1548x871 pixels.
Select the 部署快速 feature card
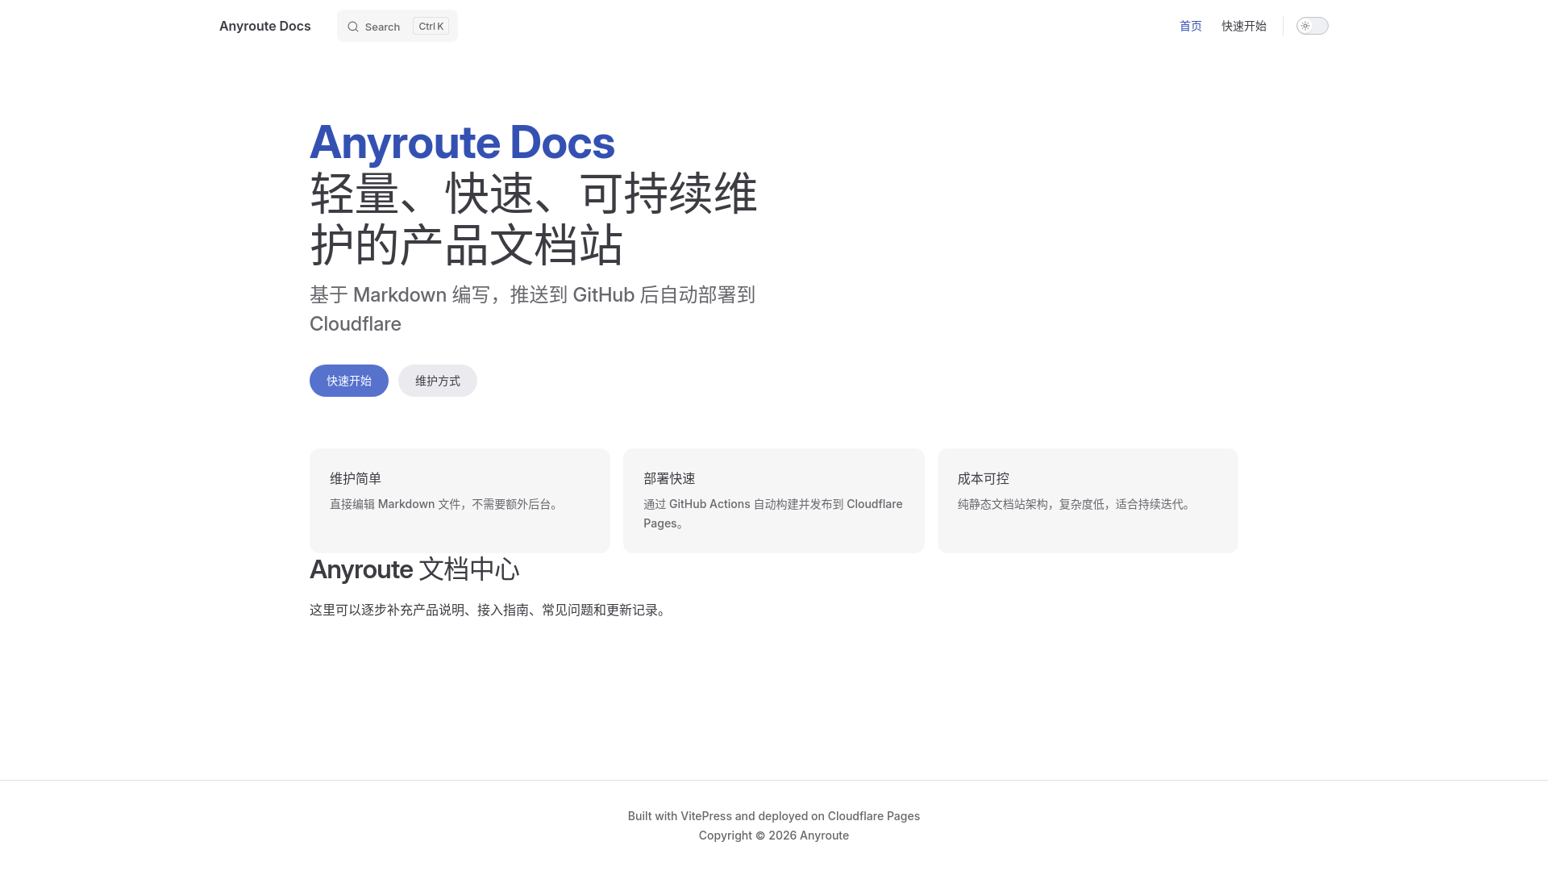point(774,501)
